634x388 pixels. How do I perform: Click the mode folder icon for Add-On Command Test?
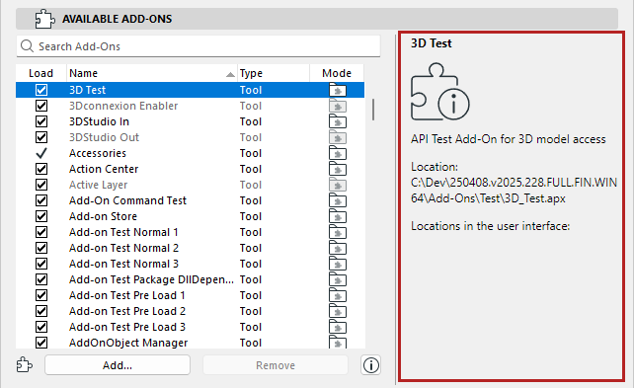pyautogui.click(x=338, y=200)
